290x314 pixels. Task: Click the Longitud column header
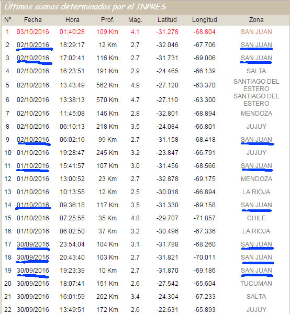click(x=205, y=20)
